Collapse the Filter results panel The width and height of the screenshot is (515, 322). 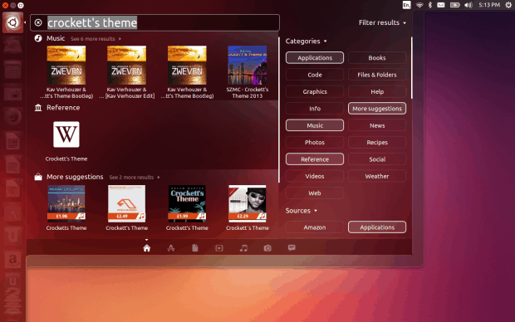point(382,22)
